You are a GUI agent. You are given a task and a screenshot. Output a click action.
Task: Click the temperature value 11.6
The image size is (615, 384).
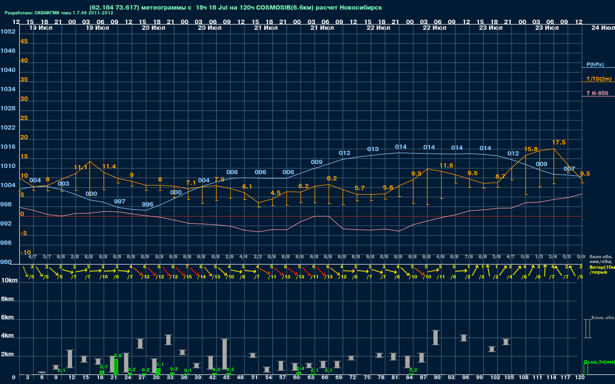pyautogui.click(x=446, y=166)
